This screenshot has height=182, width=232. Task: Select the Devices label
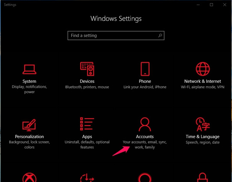coord(87,81)
